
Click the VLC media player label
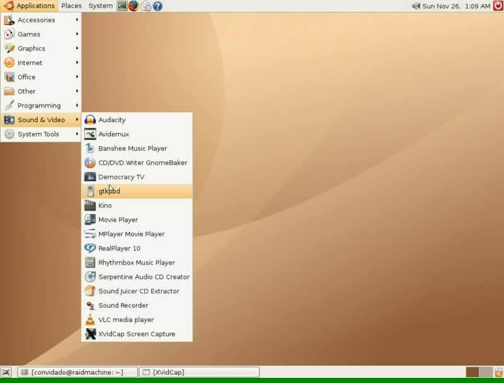126,320
